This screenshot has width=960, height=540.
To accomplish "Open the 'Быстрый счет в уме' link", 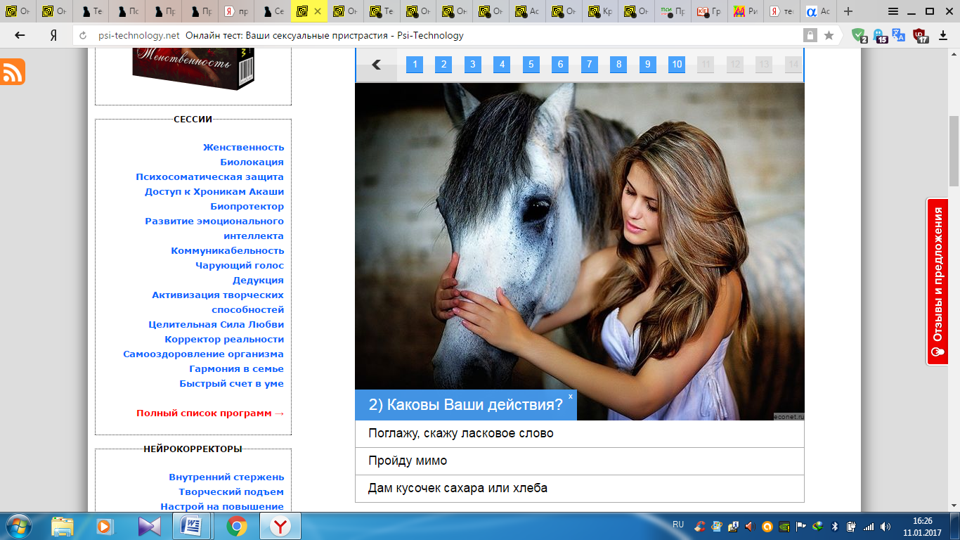I will click(232, 383).
